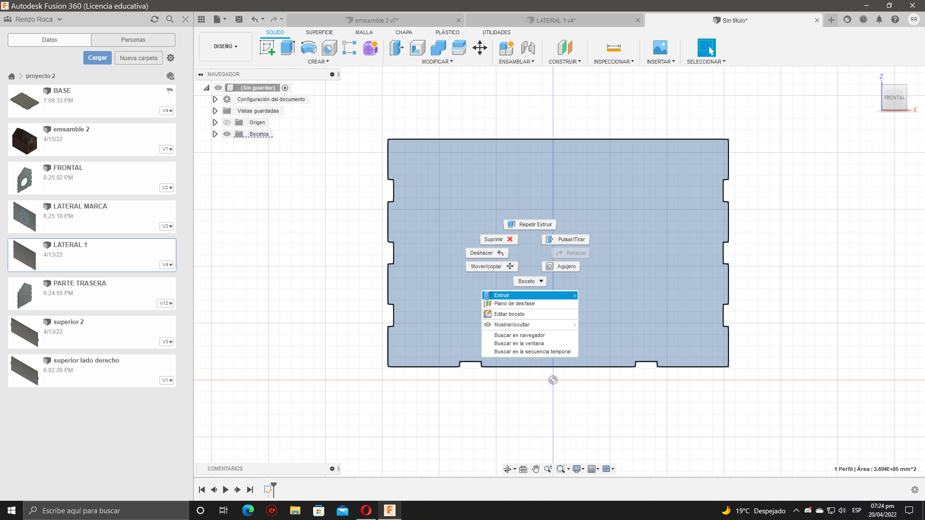Open the Joint tool under Ensamblar
The width and height of the screenshot is (925, 520).
click(x=528, y=48)
